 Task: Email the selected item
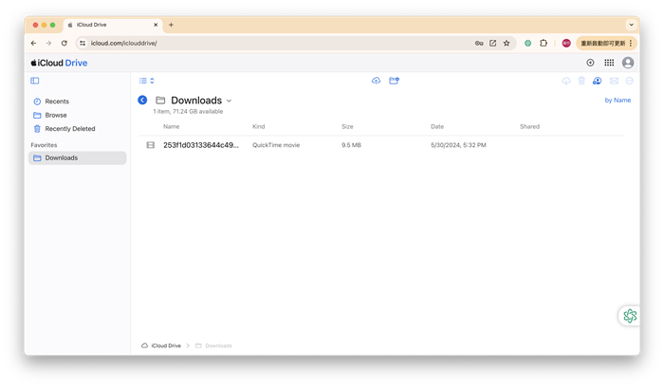614,81
